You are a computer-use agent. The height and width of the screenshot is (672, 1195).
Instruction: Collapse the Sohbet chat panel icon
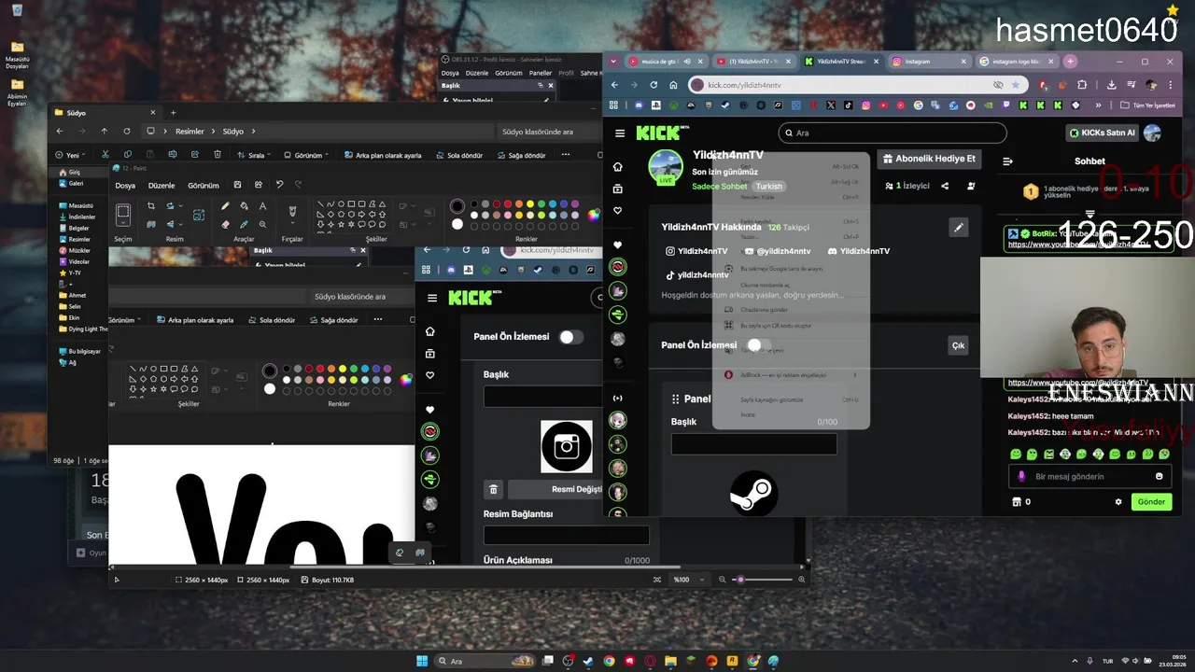pyautogui.click(x=1007, y=161)
